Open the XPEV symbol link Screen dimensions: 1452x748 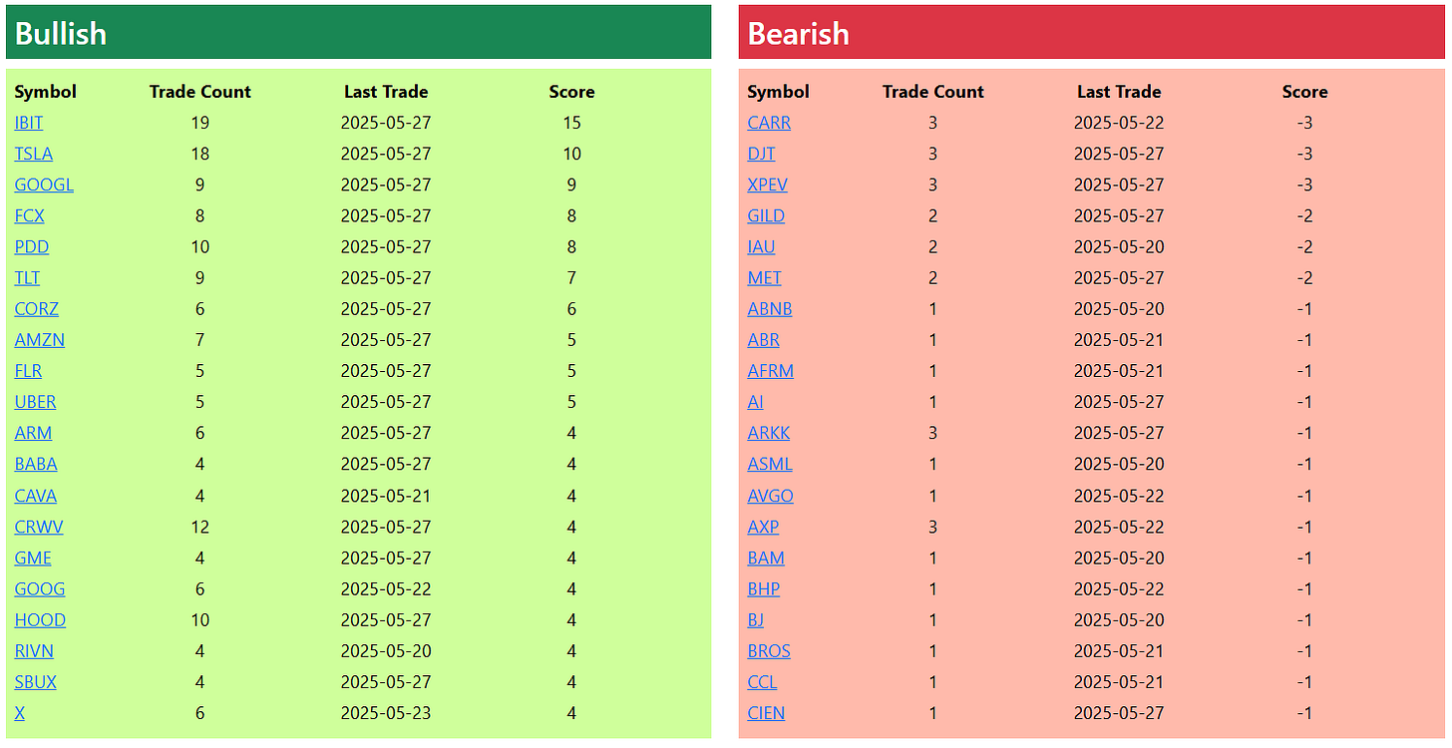point(769,185)
